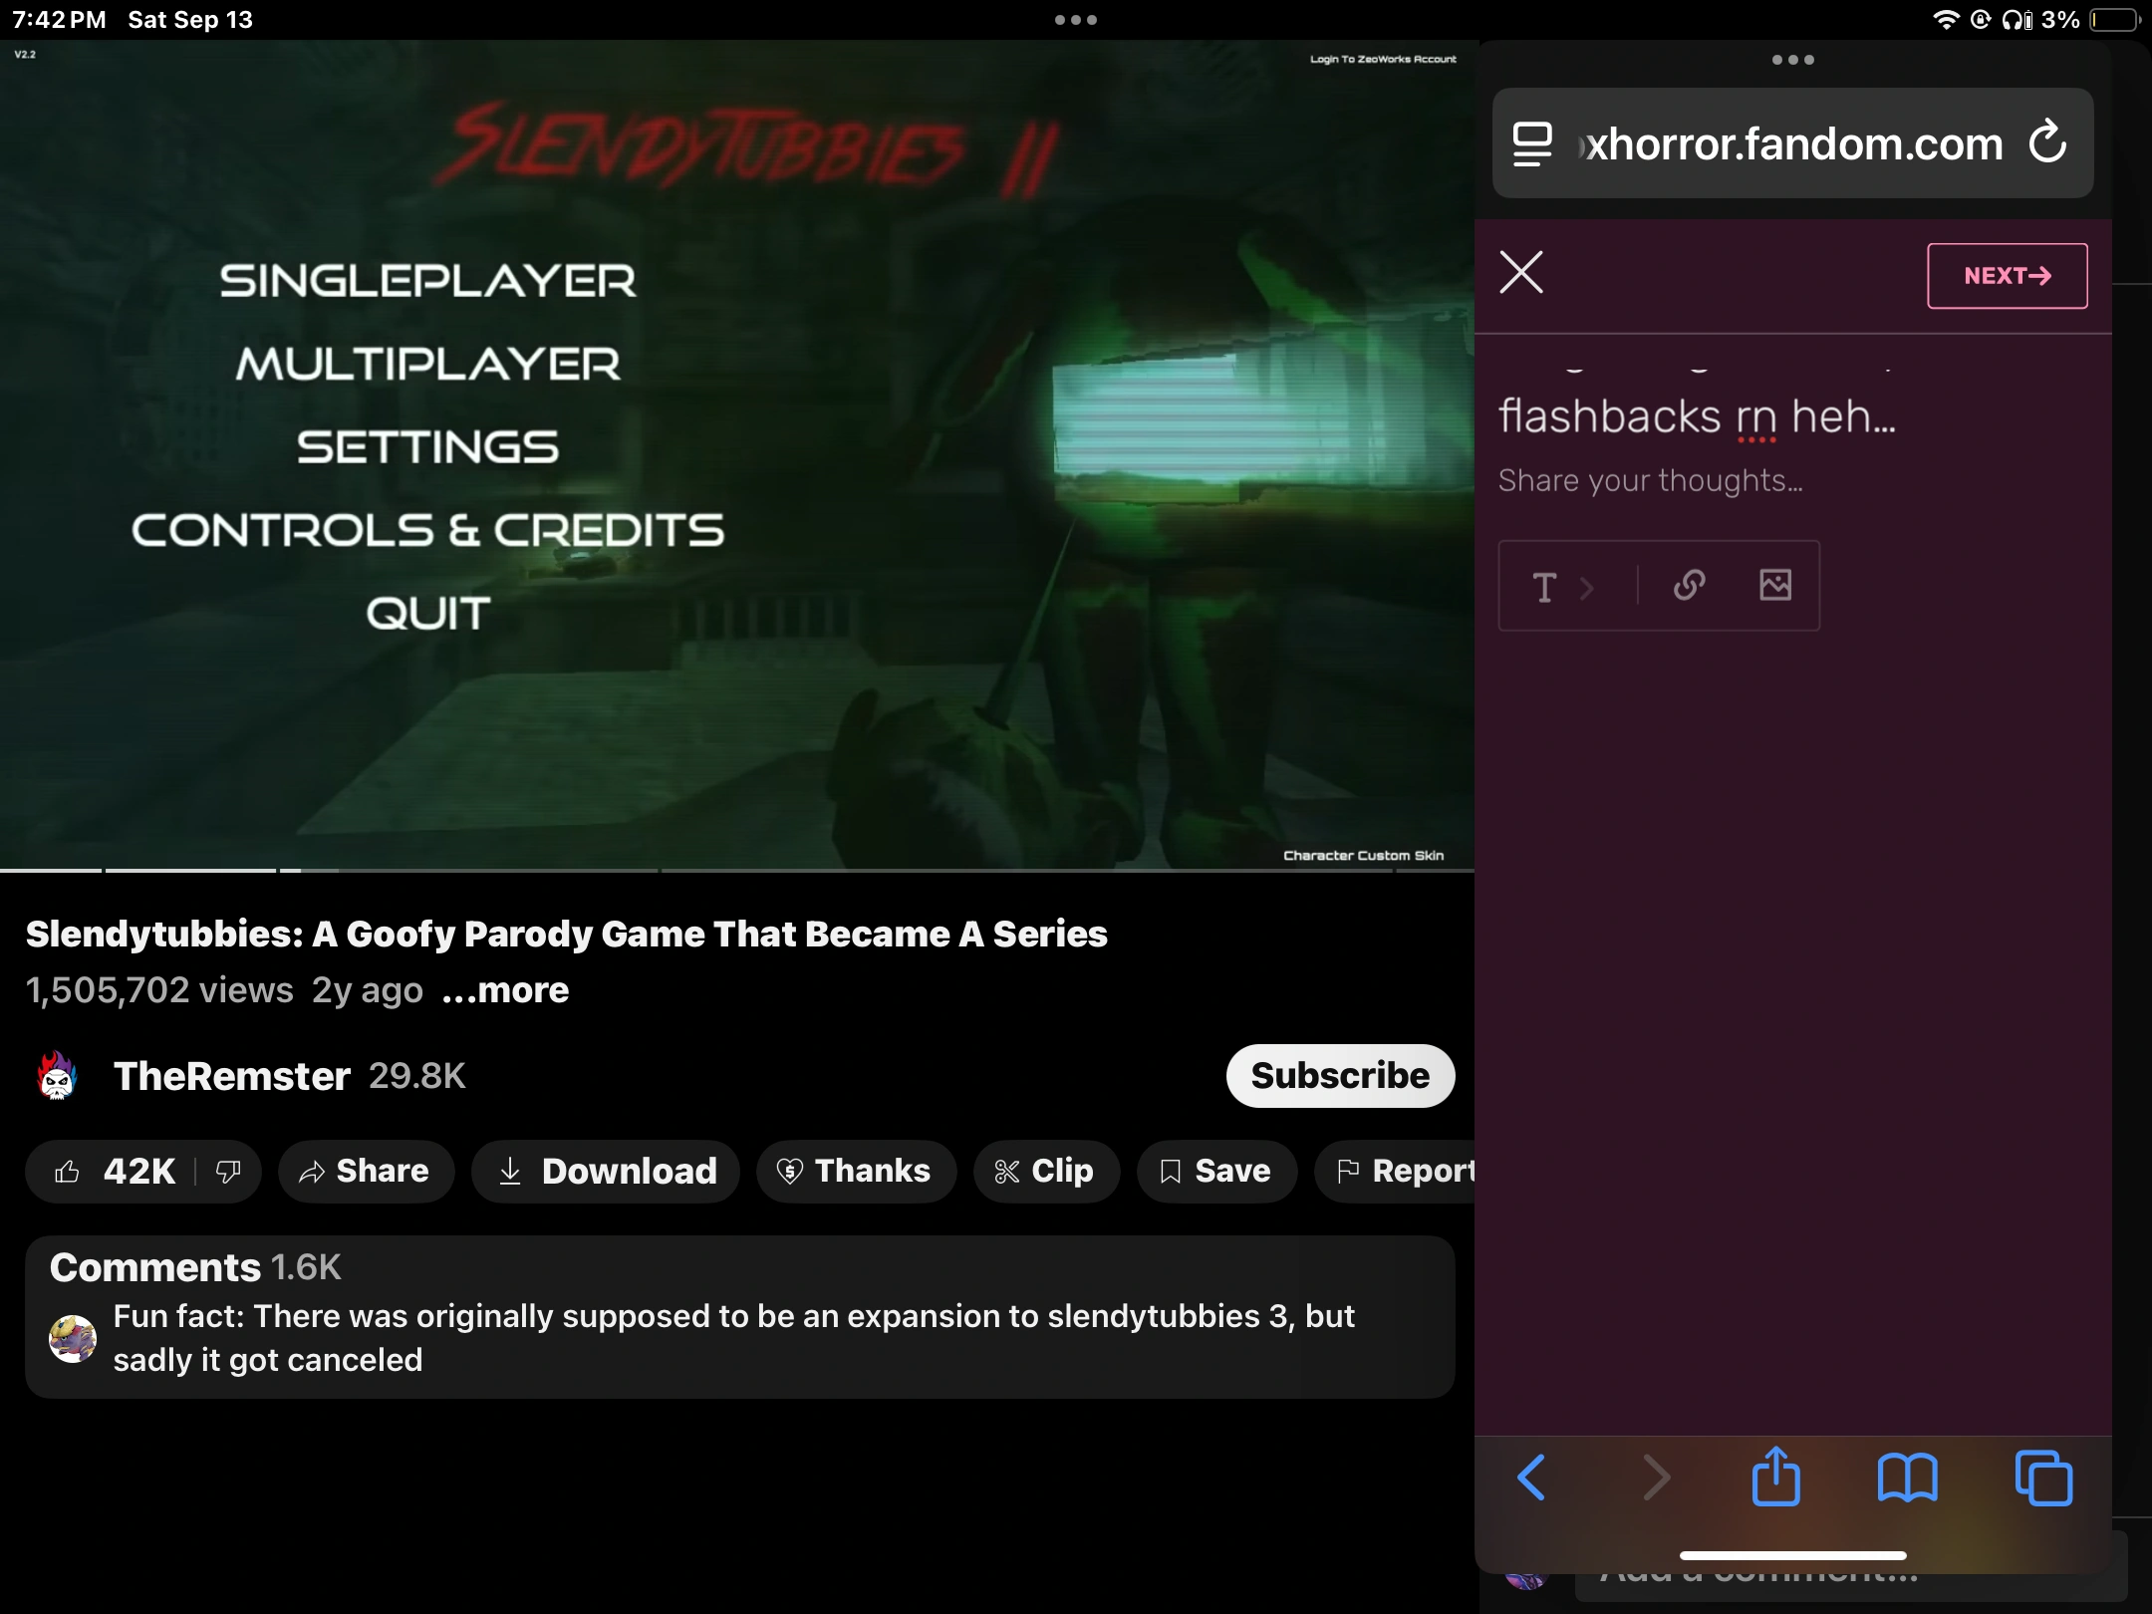Open Safari bookmarks

pos(1906,1477)
